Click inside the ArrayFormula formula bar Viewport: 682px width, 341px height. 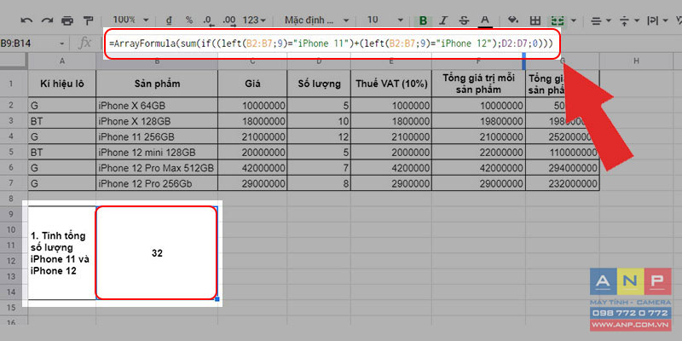331,44
